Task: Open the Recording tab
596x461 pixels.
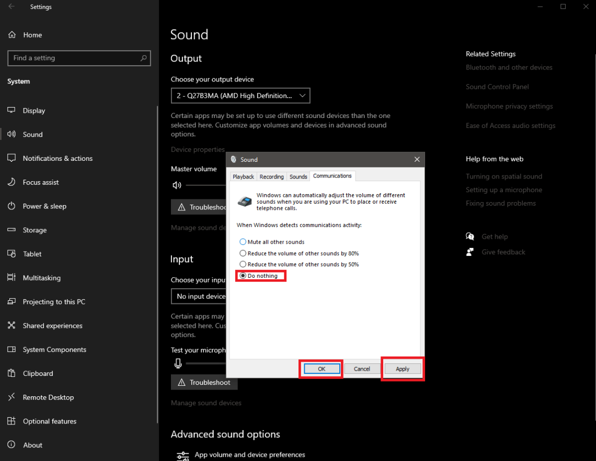Action: coord(271,176)
